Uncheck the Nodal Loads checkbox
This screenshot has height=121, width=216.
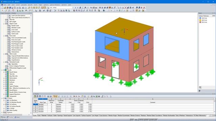tap(8, 26)
